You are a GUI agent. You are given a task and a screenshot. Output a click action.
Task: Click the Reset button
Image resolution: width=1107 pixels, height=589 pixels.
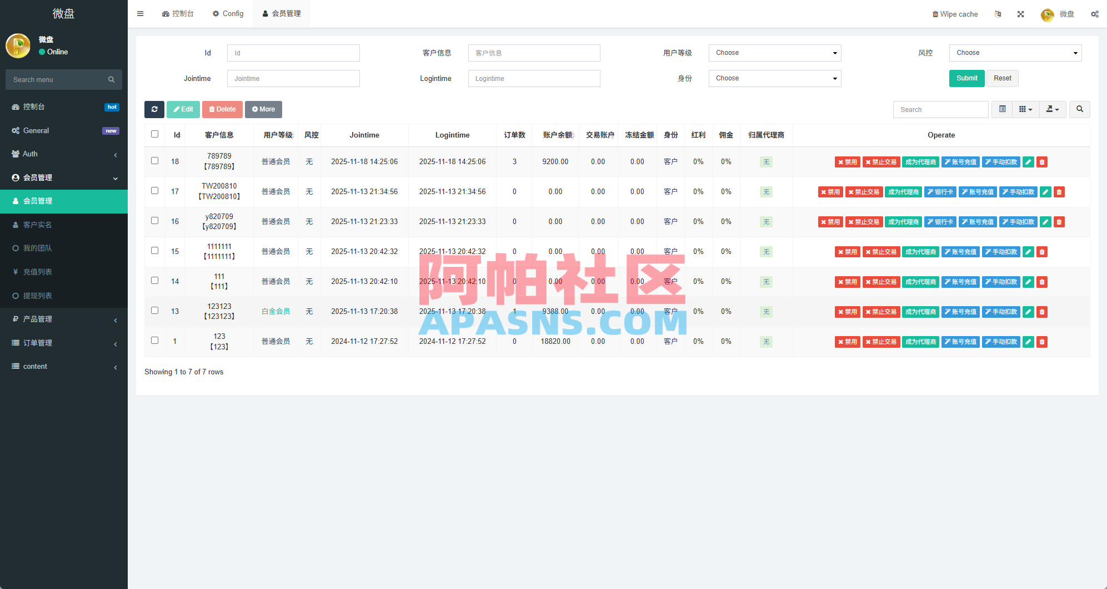(1003, 78)
